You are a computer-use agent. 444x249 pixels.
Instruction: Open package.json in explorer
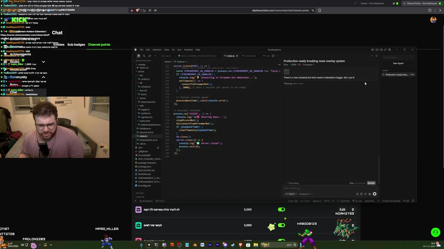[144, 167]
